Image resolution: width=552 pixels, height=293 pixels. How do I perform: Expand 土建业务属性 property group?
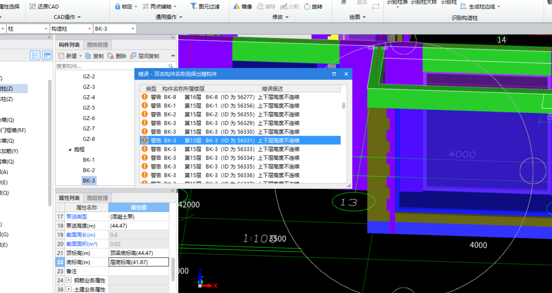(x=69, y=289)
